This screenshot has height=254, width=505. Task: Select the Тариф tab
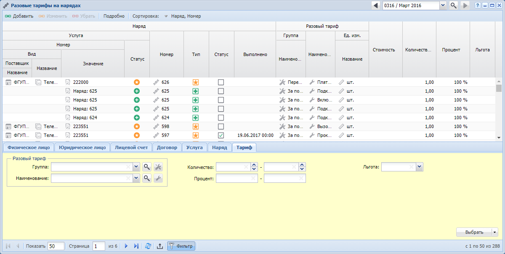point(244,147)
